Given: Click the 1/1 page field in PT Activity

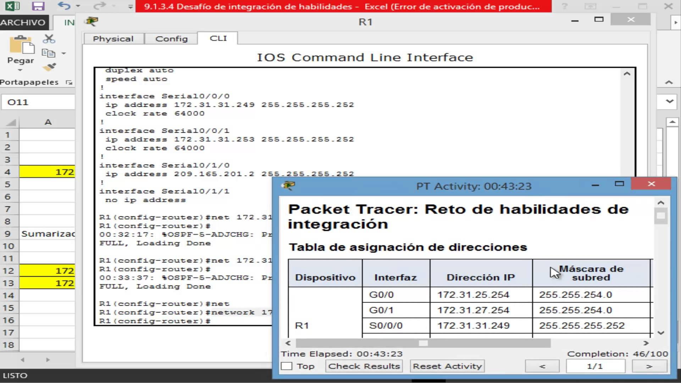Looking at the screenshot, I should pyautogui.click(x=595, y=366).
